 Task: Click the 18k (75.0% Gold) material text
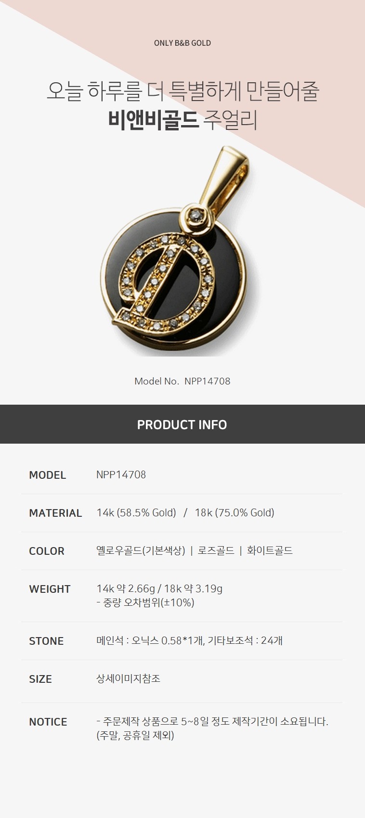pos(235,512)
